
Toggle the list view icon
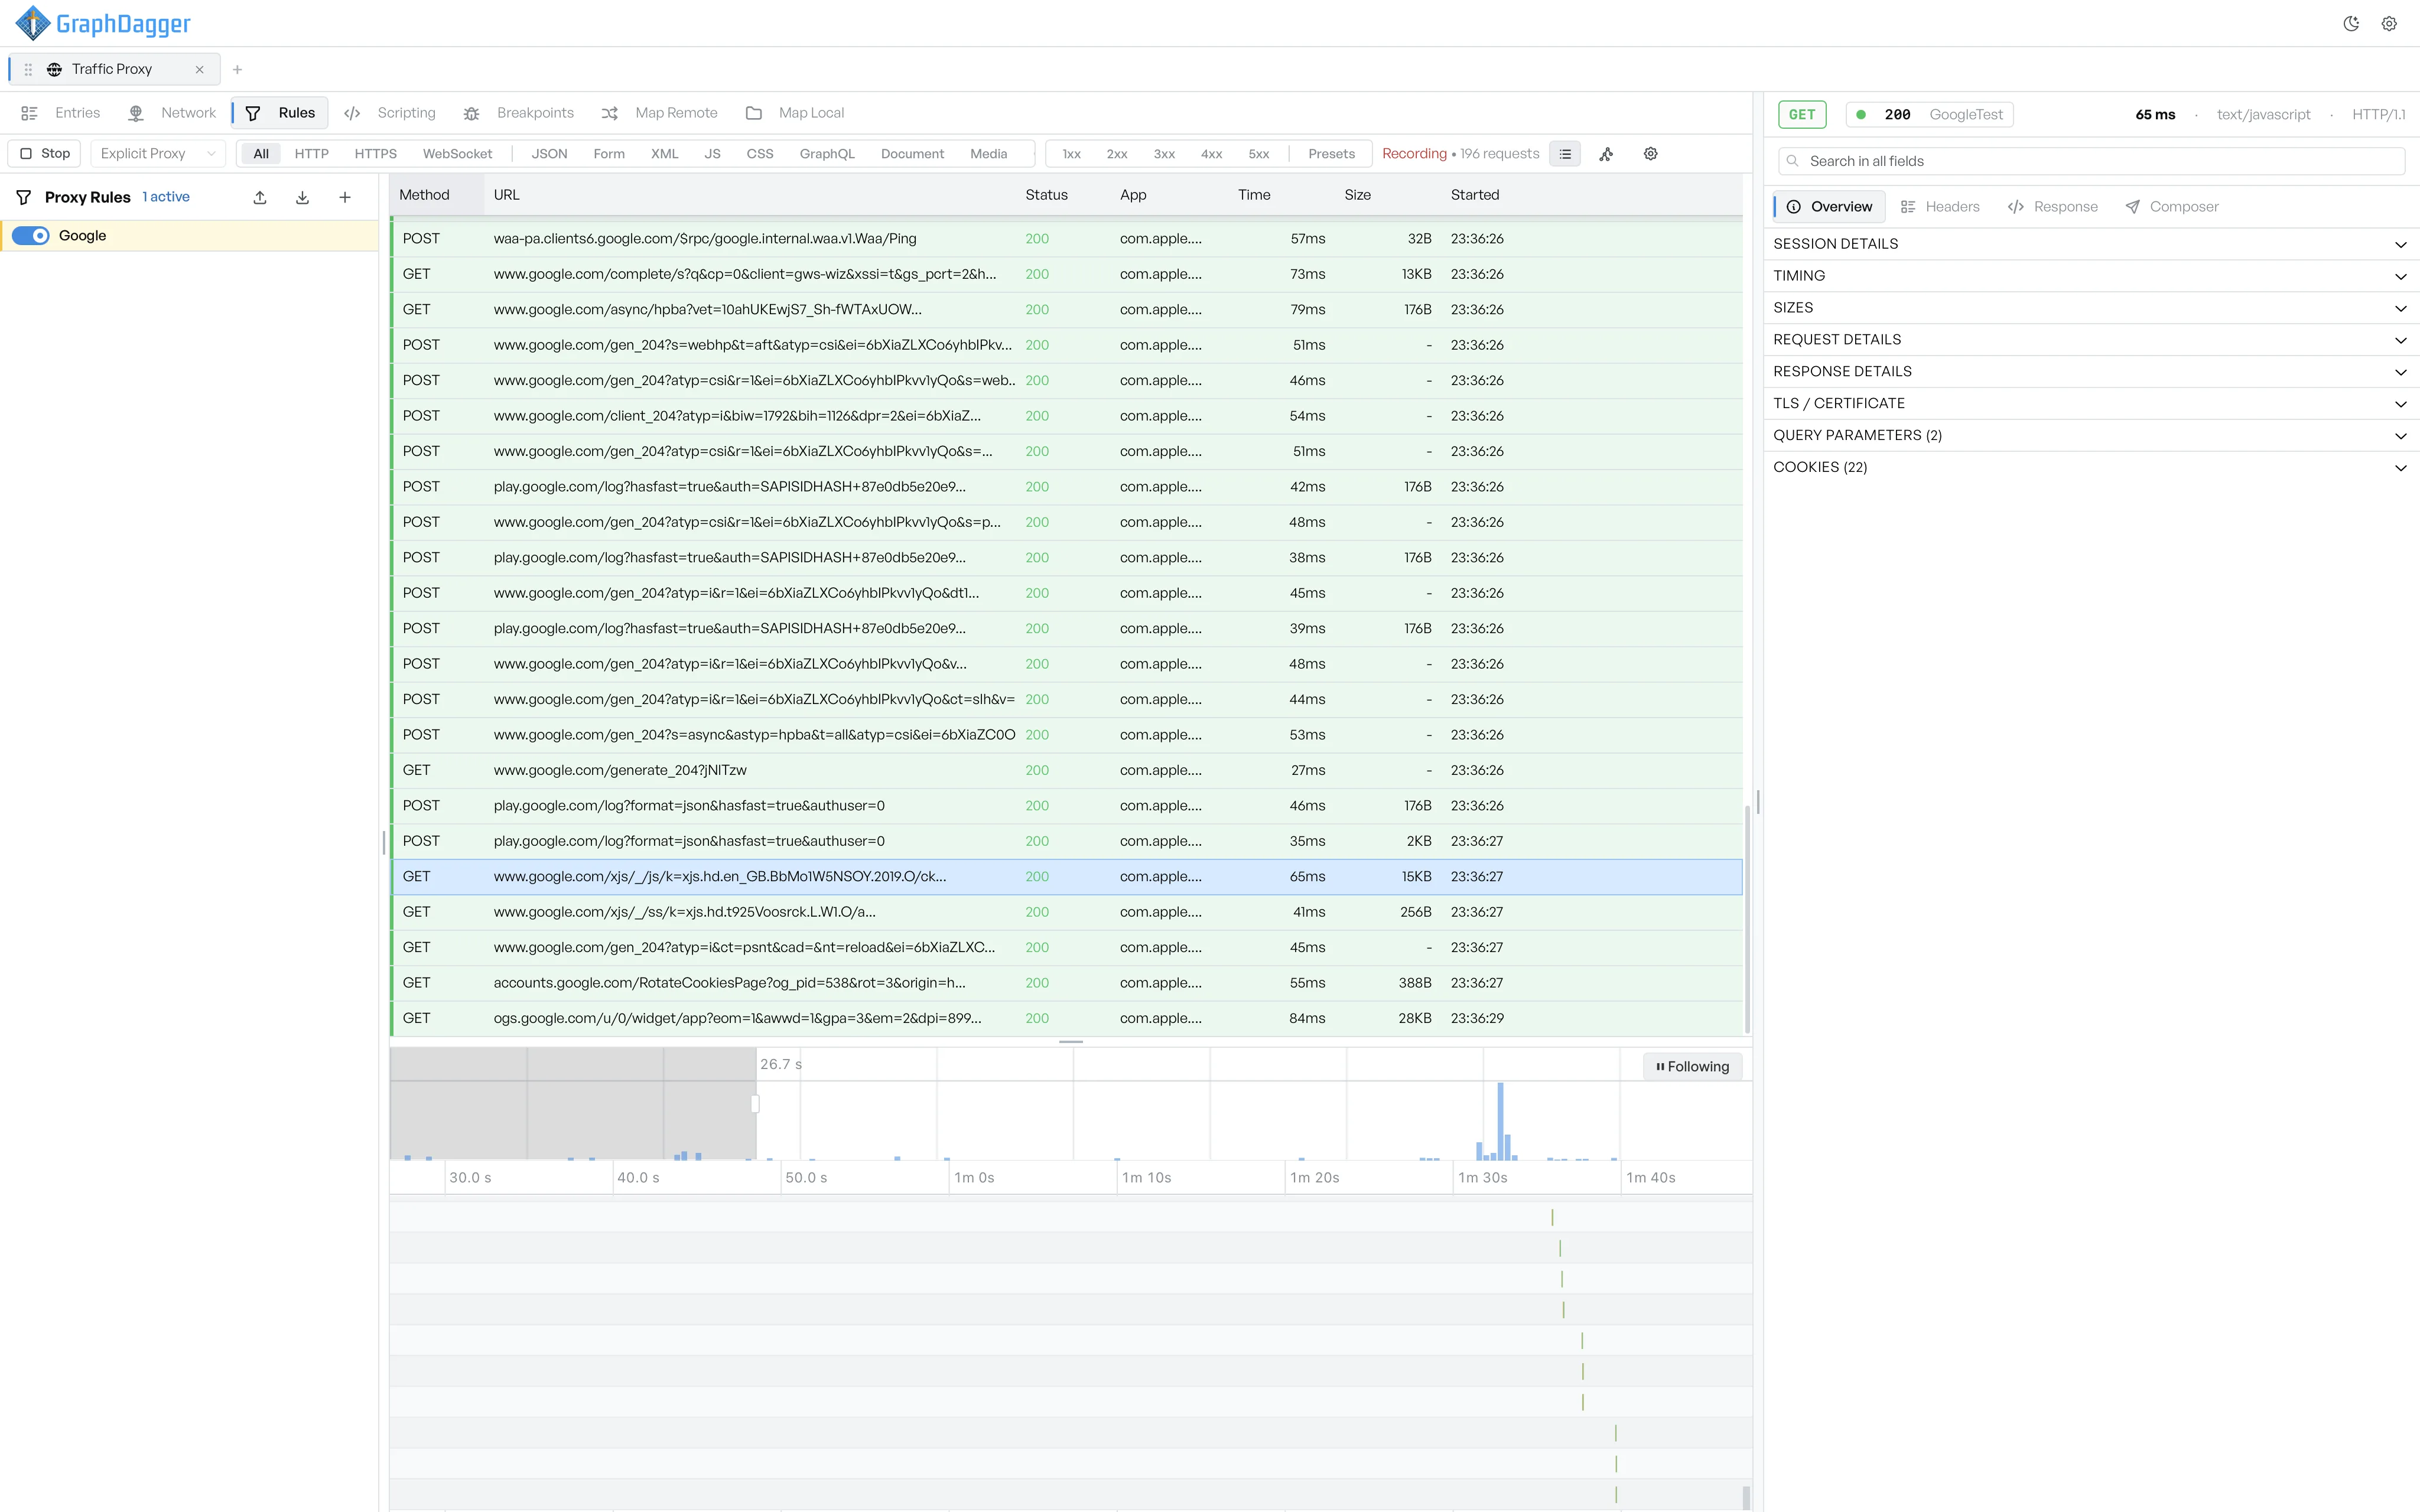[1565, 154]
